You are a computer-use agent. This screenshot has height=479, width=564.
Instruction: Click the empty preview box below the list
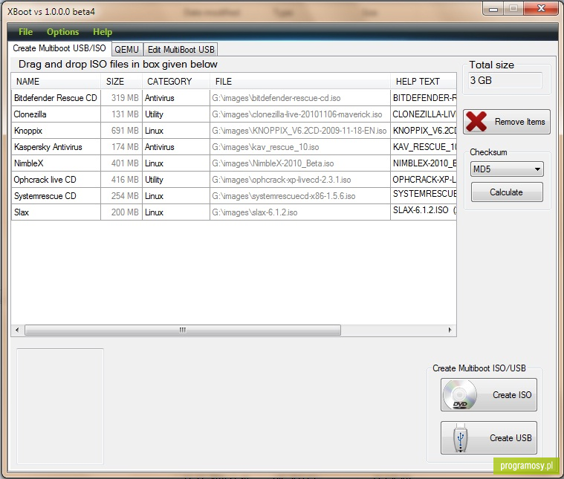(60, 406)
